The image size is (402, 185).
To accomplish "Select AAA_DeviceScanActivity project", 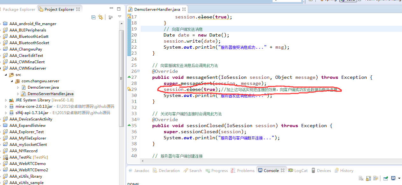I will [31, 119].
